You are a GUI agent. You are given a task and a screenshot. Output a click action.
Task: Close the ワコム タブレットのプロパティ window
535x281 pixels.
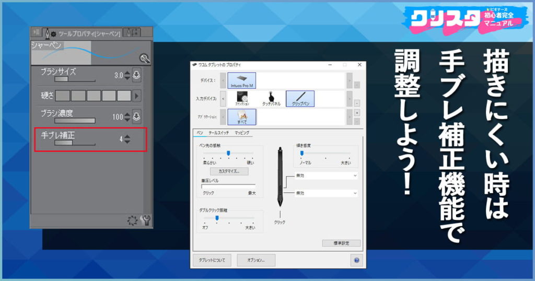coord(359,64)
